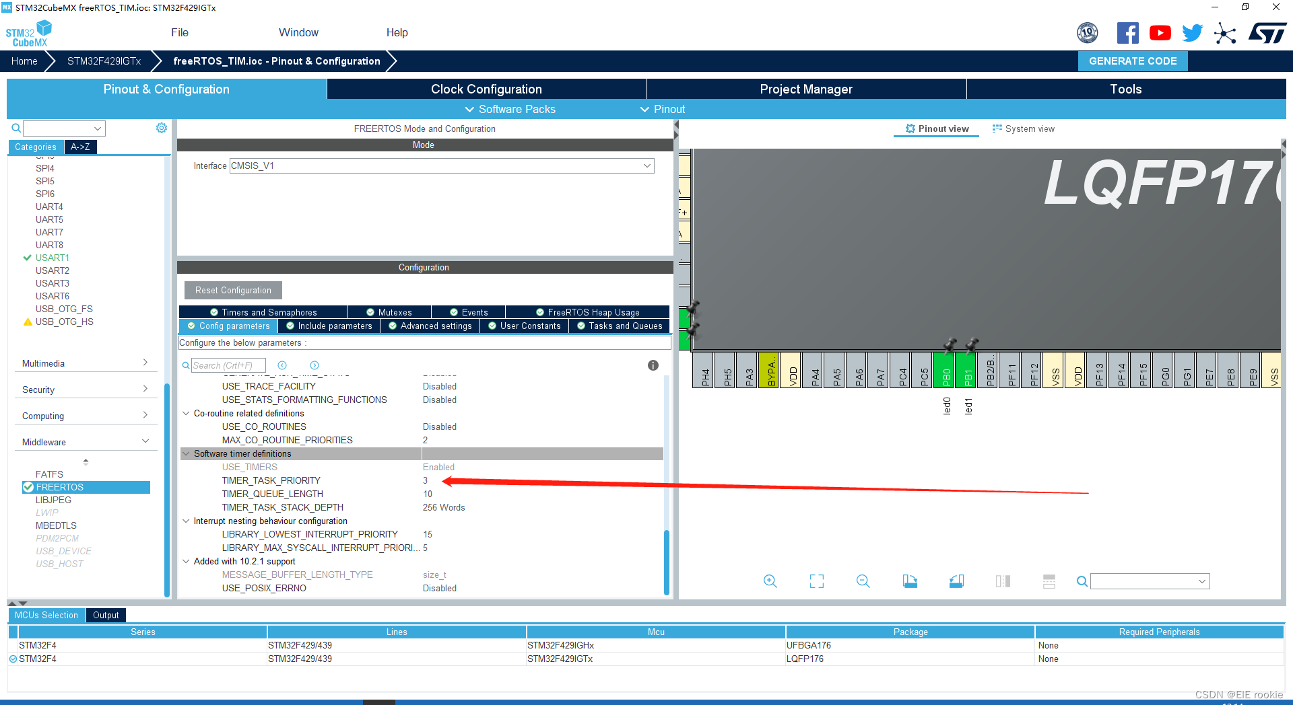Collapse Software timer definitions group
Screen dimensions: 1293x705
click(186, 453)
